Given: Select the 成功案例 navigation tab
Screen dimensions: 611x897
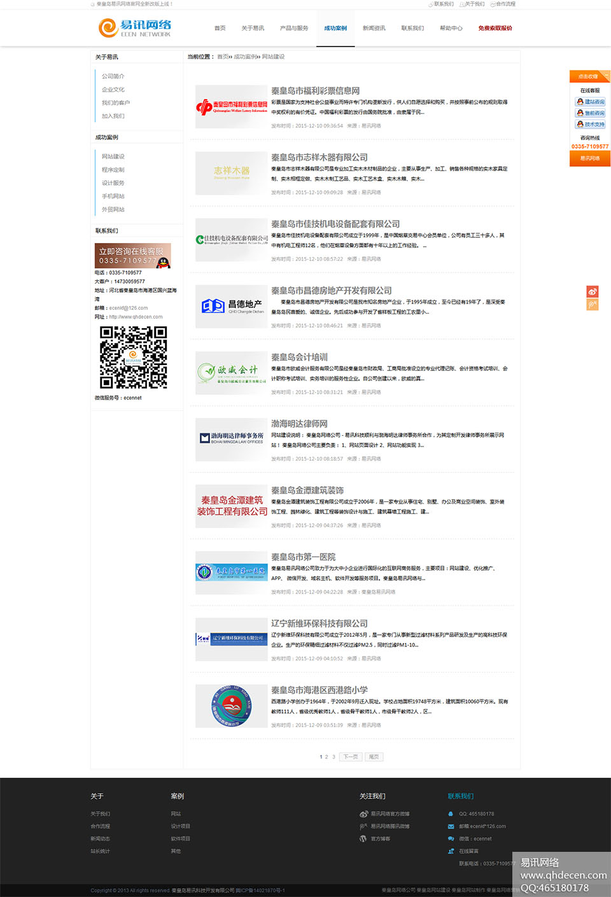Looking at the screenshot, I should pos(335,28).
